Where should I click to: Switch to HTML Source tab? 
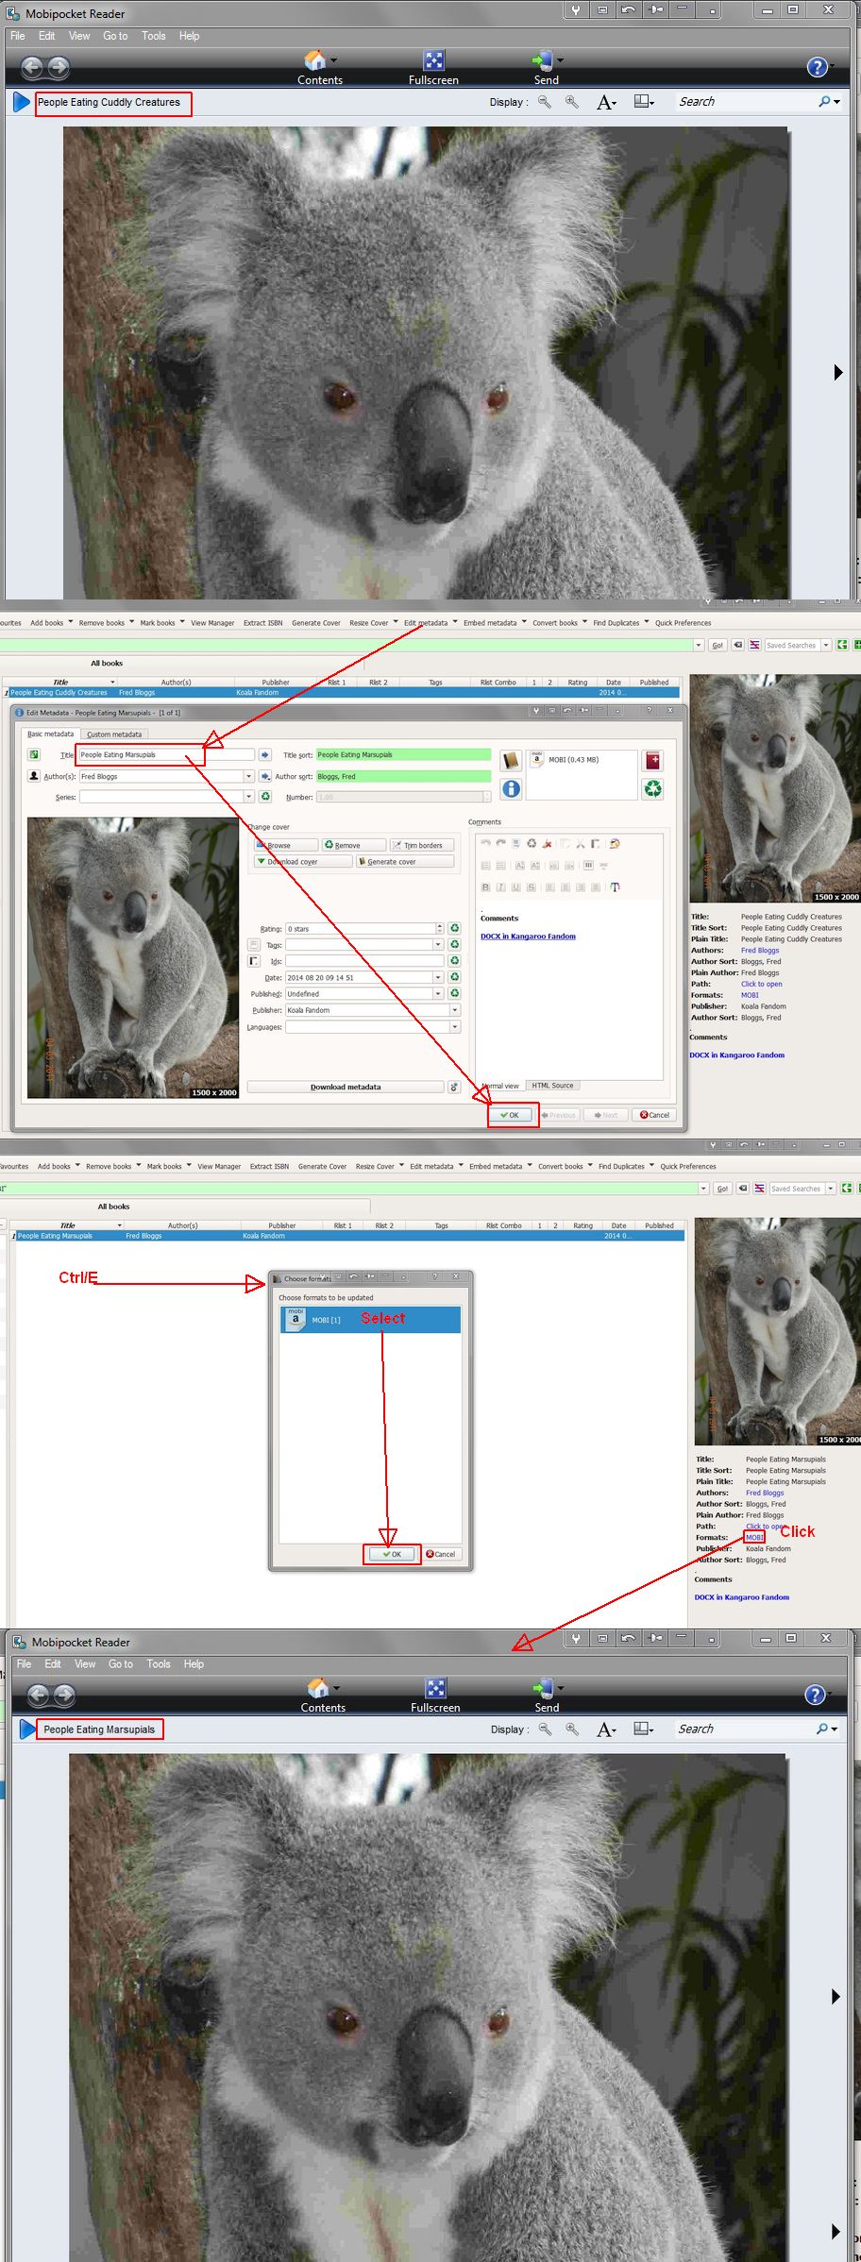(552, 1086)
